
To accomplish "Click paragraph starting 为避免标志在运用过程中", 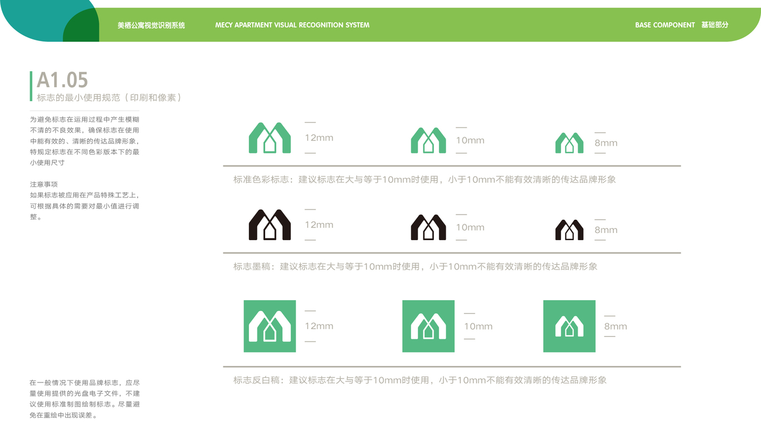I will (85, 141).
